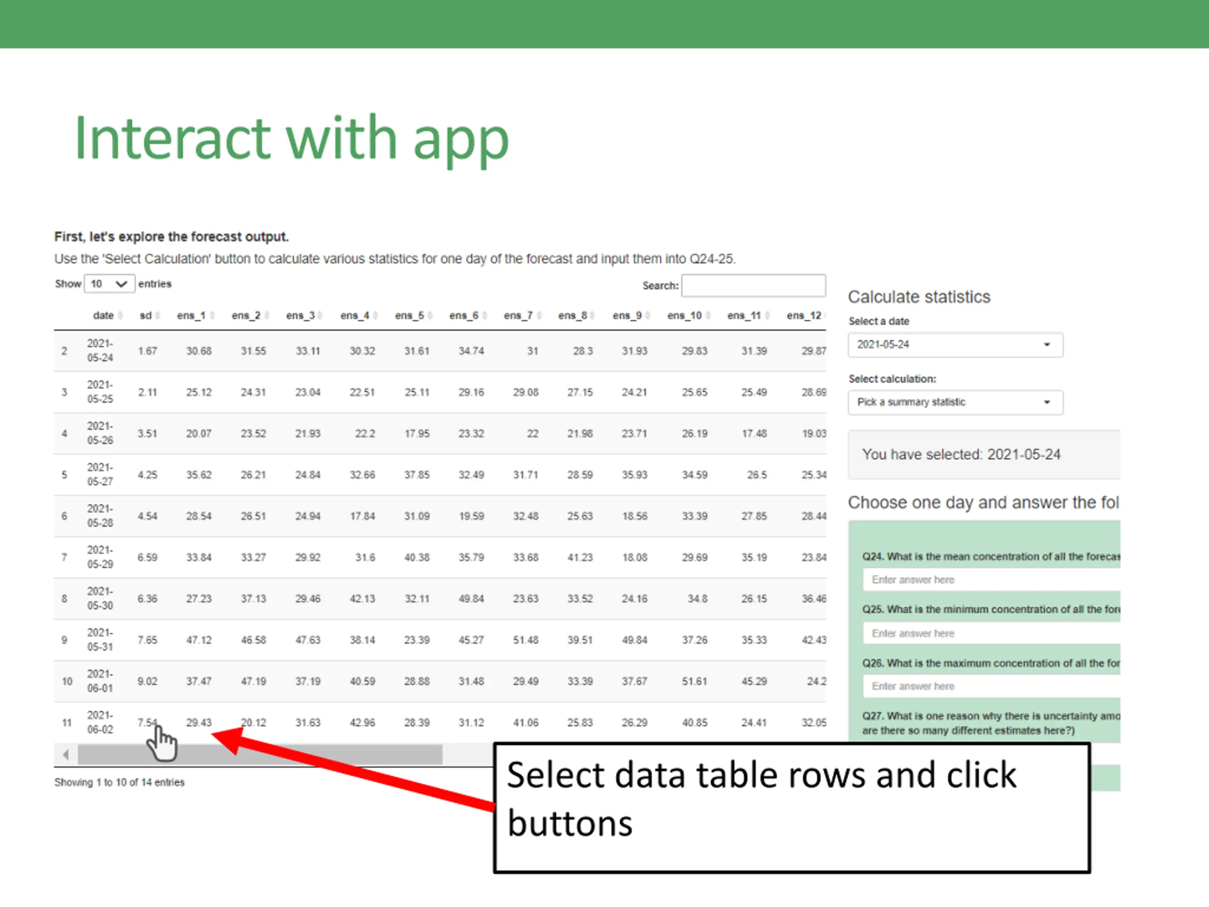Click ens_2 cell 20.12

(254, 722)
